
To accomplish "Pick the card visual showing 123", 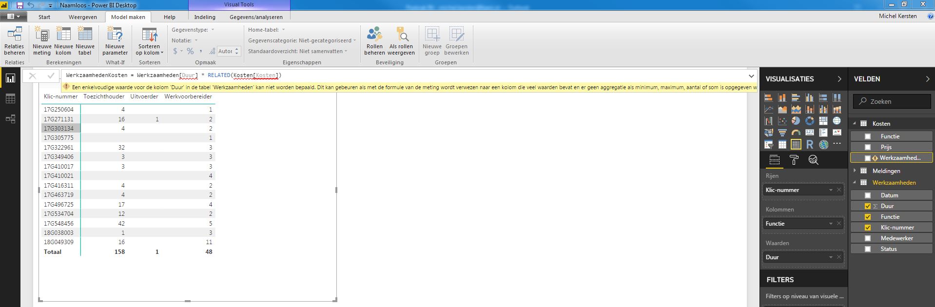I will coord(809,132).
